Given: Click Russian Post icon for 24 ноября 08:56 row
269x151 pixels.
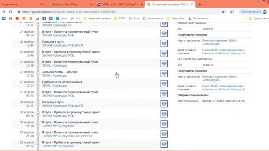Looking at the screenshot, I should 164,114.
